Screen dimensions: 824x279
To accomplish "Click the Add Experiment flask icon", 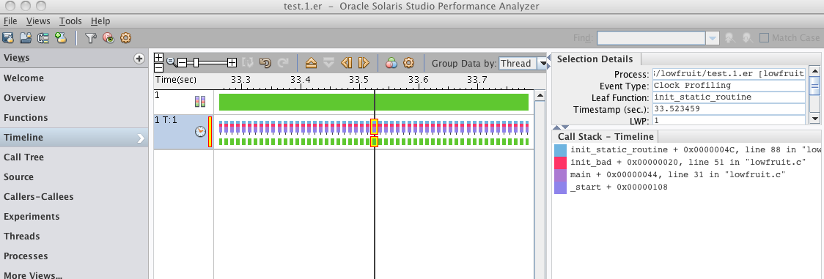I will coord(62,38).
